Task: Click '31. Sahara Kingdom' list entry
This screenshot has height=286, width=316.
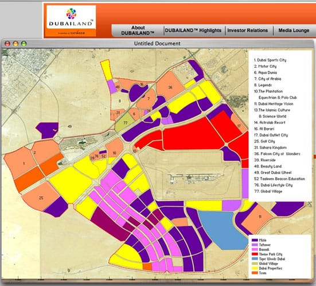Action: [270, 148]
